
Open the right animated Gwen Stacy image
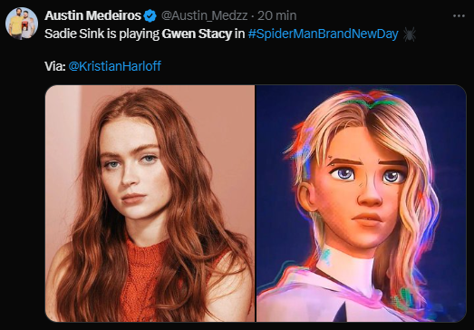[361, 203]
